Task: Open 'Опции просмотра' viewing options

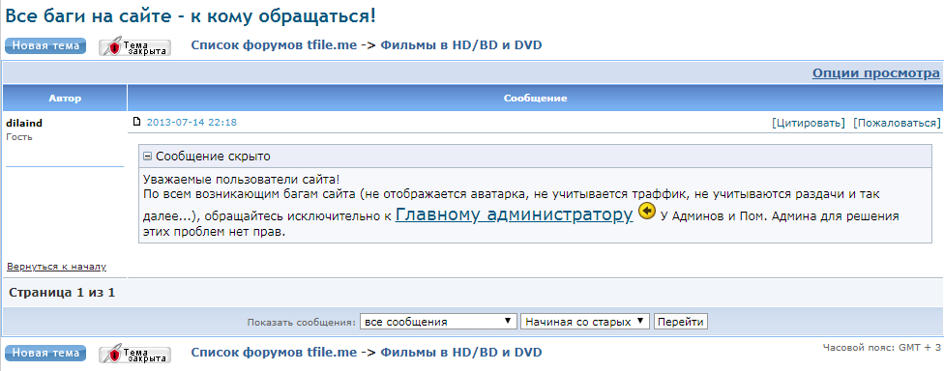Action: tap(876, 73)
